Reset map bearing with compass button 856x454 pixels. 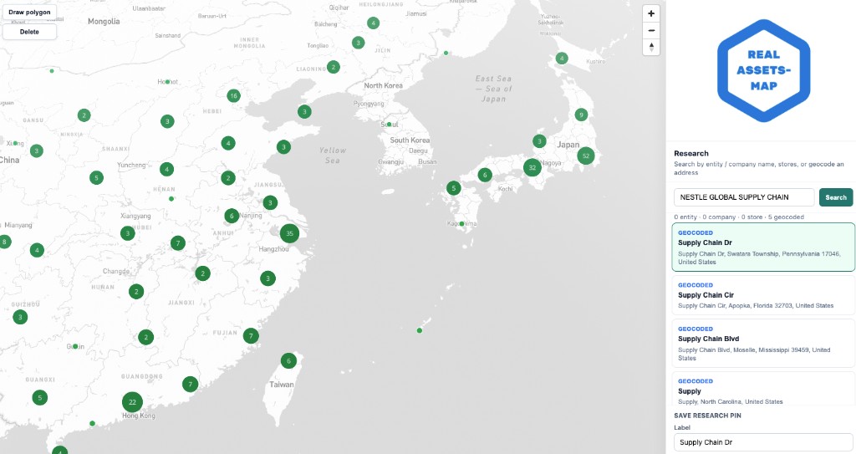650,47
